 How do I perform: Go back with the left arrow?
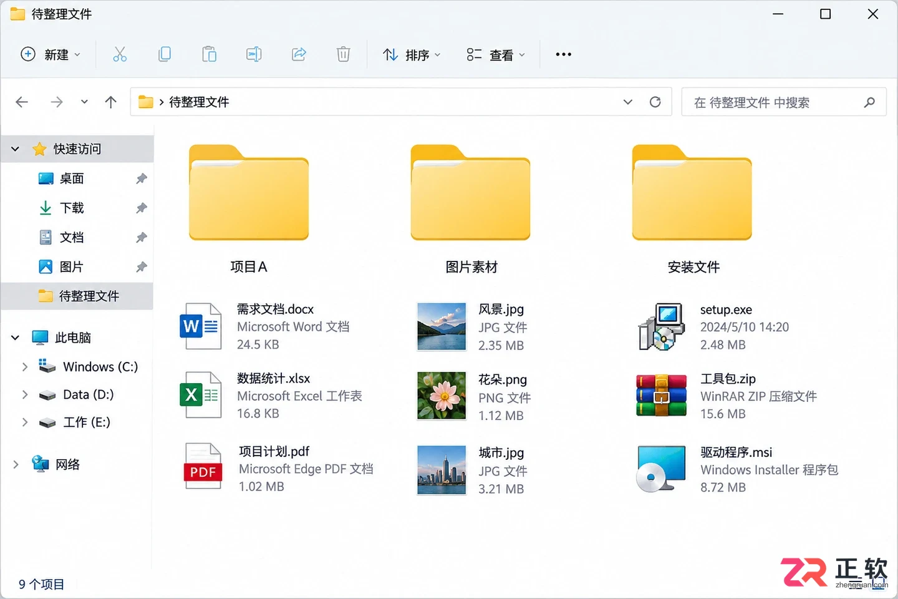pos(22,102)
